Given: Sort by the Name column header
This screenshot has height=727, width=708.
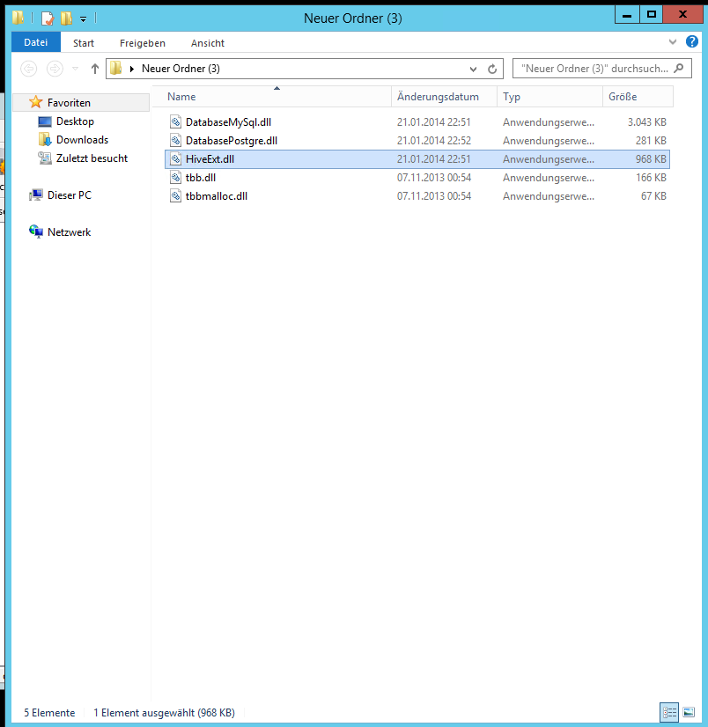Looking at the screenshot, I should 272,97.
